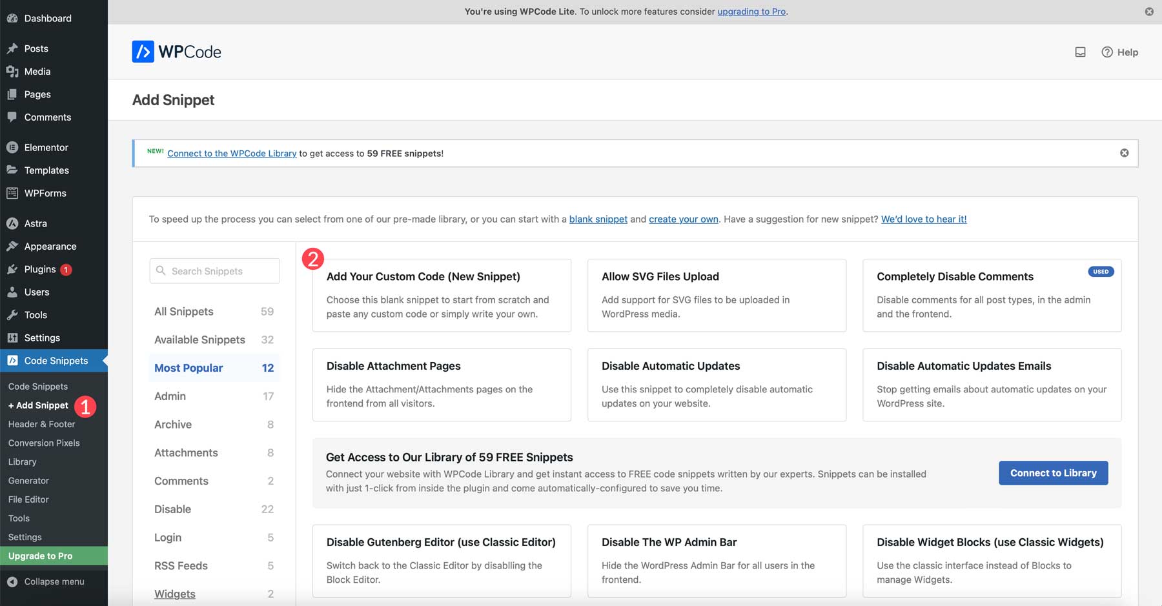Dismiss the WPCode Lite notice banner
The width and height of the screenshot is (1162, 606).
[1148, 11]
